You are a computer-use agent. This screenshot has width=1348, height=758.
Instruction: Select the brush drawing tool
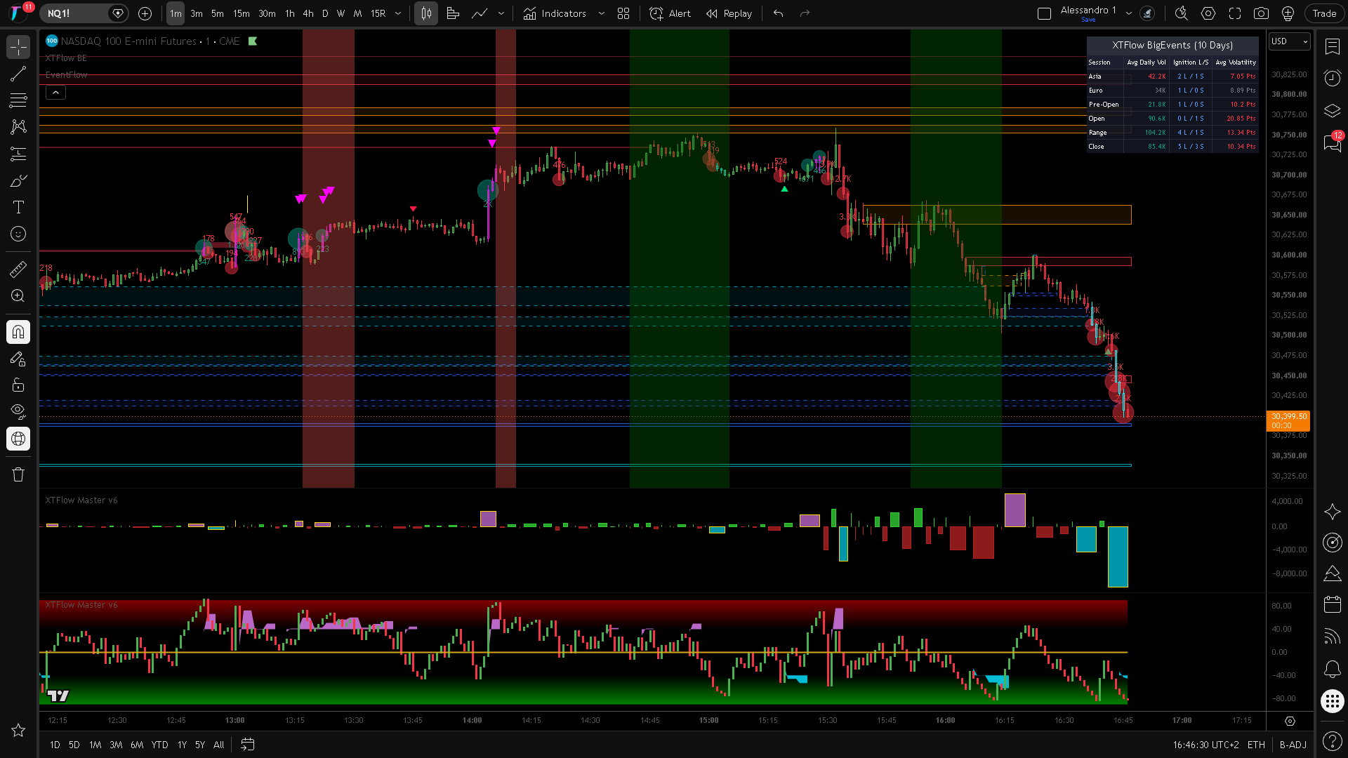[x=18, y=180]
